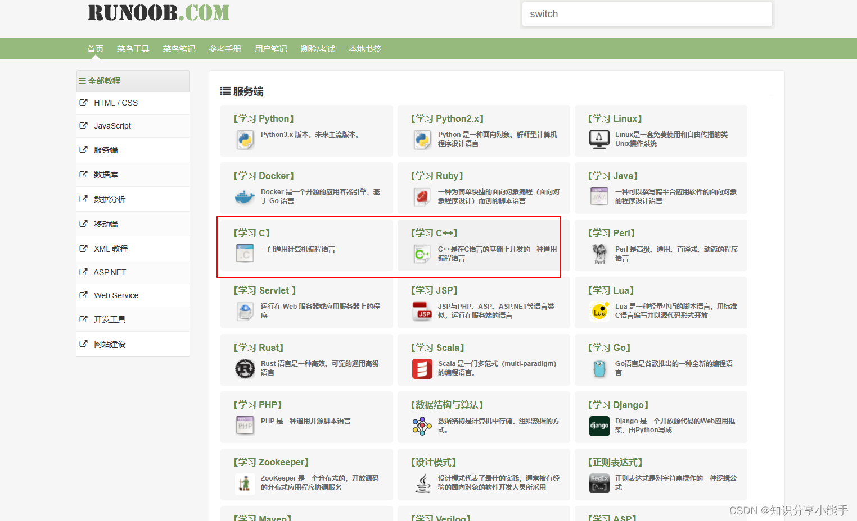This screenshot has height=521, width=857.
Task: Open the 测验/考试 navigation tab
Action: tap(318, 49)
